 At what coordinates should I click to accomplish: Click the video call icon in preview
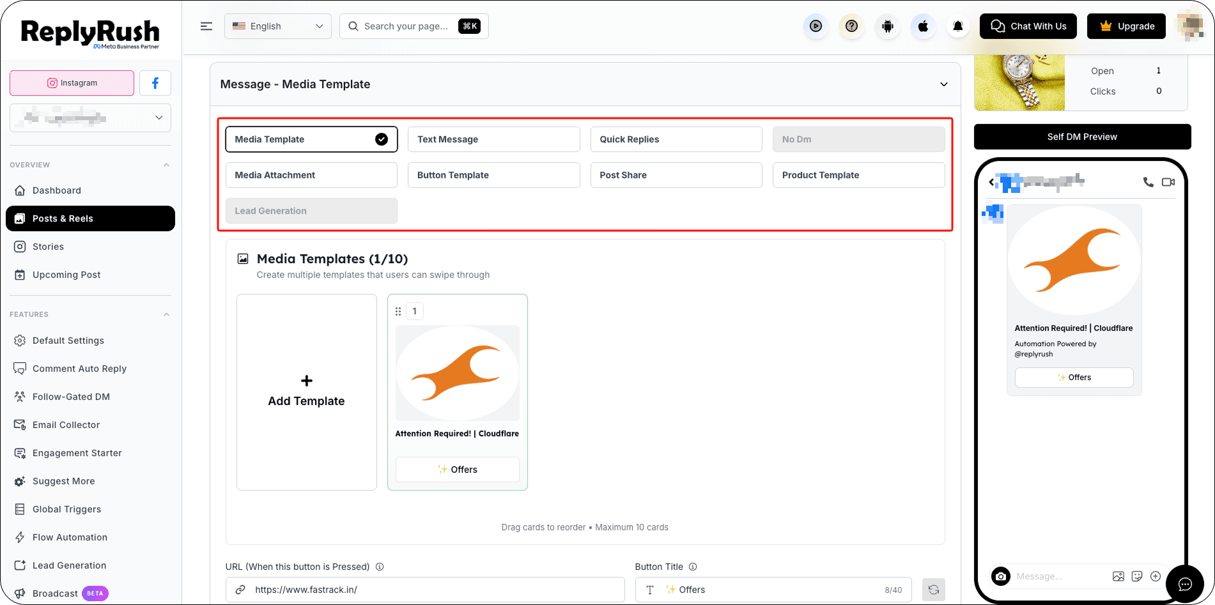[x=1168, y=182]
